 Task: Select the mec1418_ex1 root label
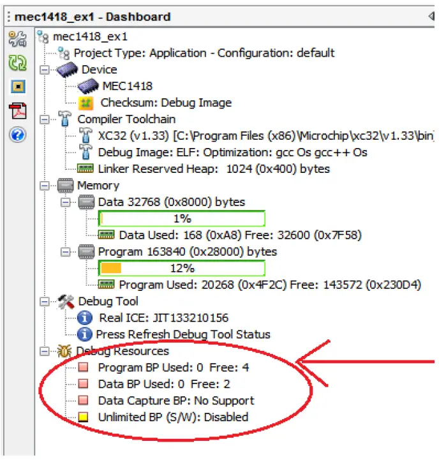[90, 36]
